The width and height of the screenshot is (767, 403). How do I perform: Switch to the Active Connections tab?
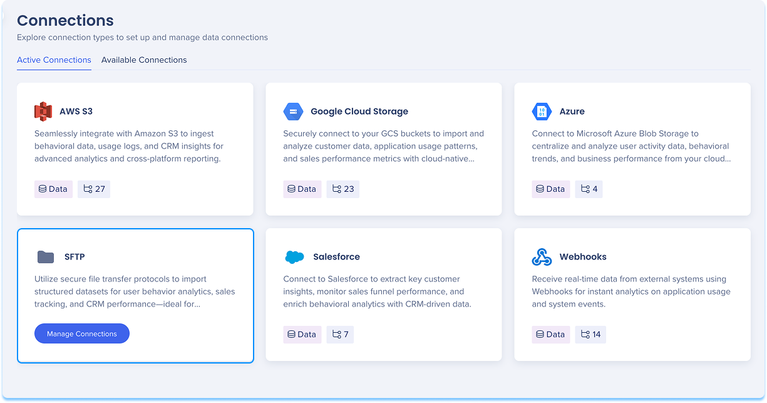[54, 60]
